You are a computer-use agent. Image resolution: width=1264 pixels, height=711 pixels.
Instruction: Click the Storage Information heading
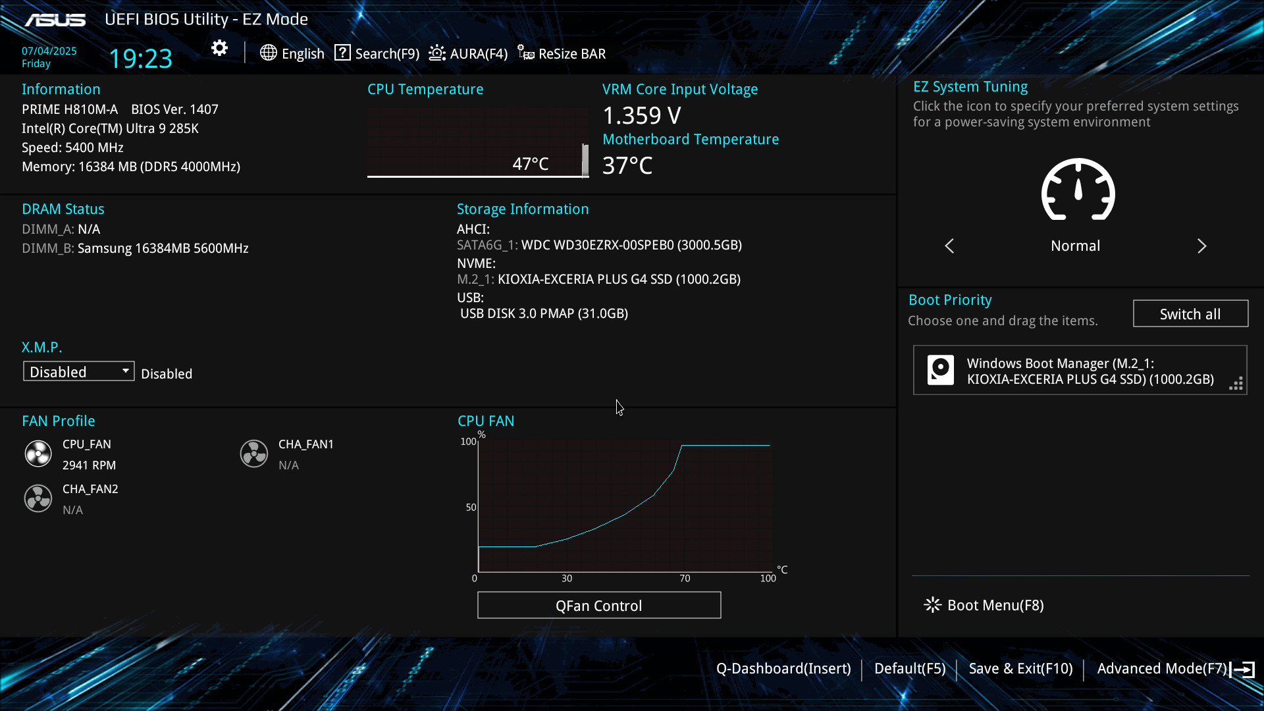point(523,209)
